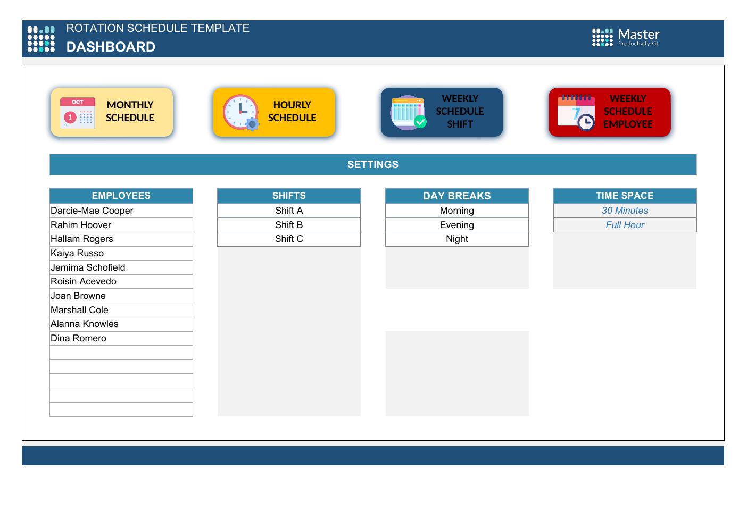Select the Full Hour time space cell
Viewport: 747px width, 528px height.
pos(625,225)
